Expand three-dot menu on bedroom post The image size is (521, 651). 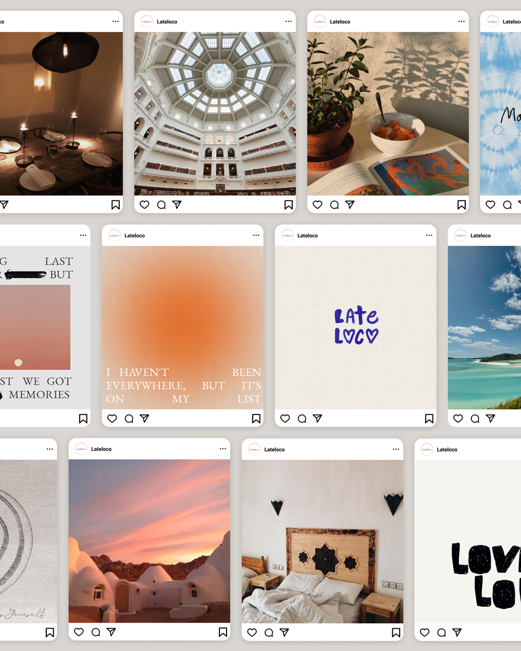(x=395, y=449)
